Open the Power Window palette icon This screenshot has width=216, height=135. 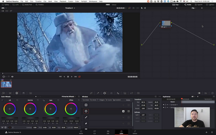[x=105, y=93]
